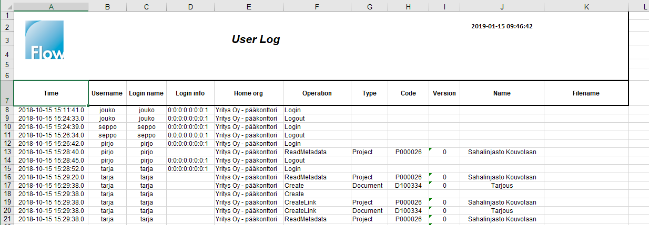Image resolution: width=649 pixels, height=225 pixels.
Task: Select the ReadMetadata cell in row 21
Action: 317,219
